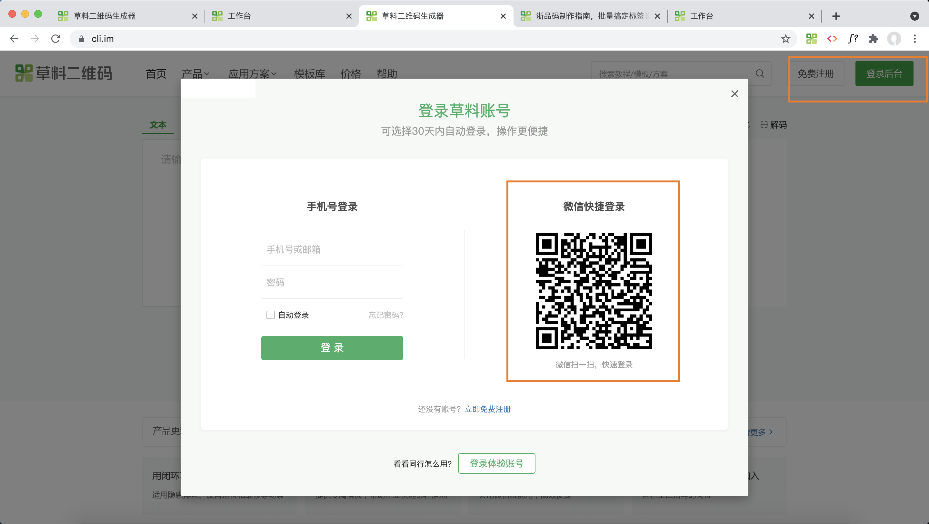Open the puzzle-piece Extensions menu
Screen dimensions: 929x524
tap(873, 39)
